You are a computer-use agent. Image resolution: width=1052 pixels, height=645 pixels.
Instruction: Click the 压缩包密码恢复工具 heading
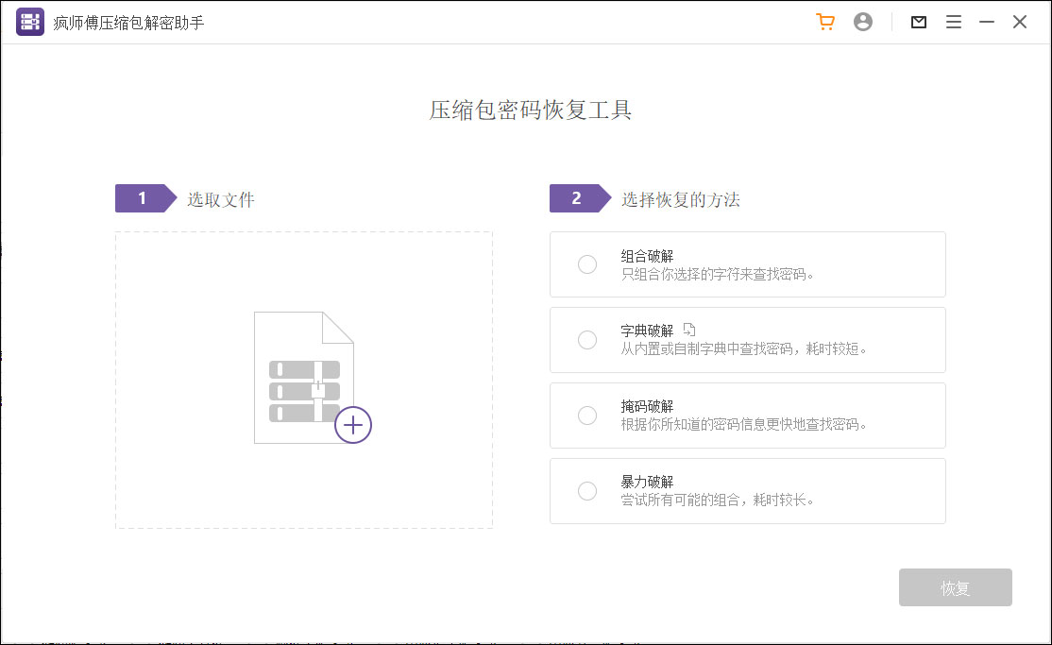tap(532, 110)
